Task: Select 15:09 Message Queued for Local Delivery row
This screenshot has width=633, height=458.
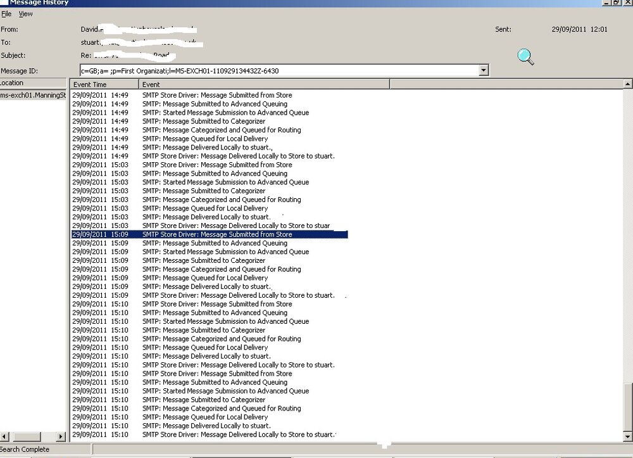Action: (170, 278)
